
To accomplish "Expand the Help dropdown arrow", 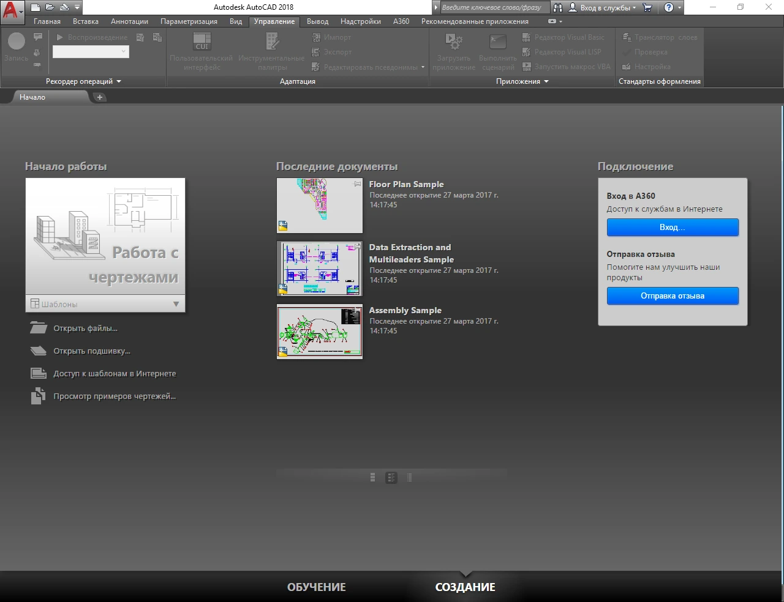I will pyautogui.click(x=679, y=7).
